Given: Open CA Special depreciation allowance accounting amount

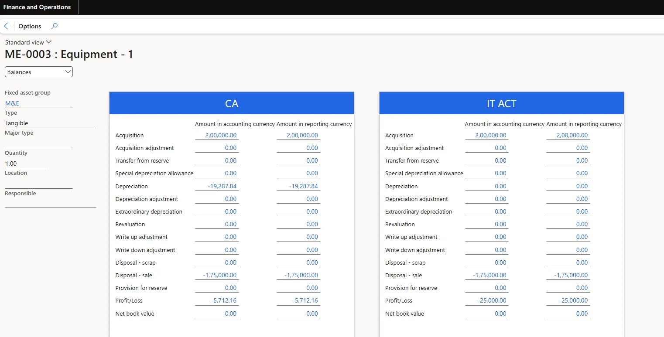Looking at the screenshot, I should [217, 173].
